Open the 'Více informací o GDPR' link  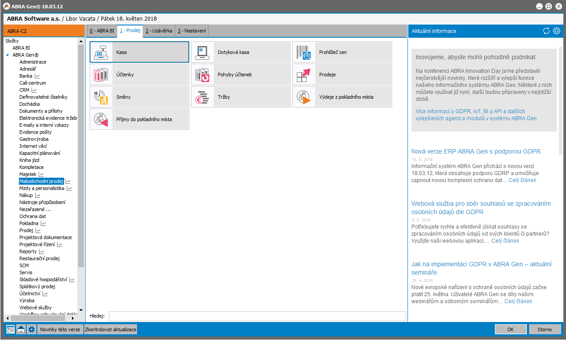click(x=476, y=115)
